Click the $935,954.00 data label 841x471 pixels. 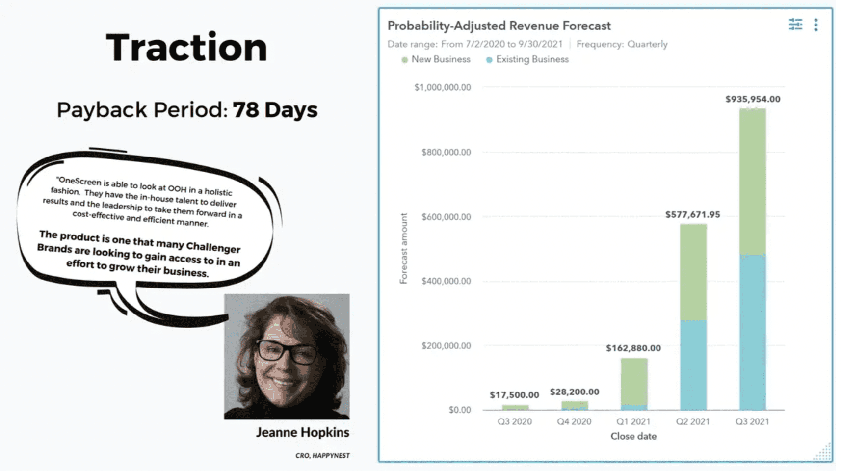pyautogui.click(x=752, y=99)
